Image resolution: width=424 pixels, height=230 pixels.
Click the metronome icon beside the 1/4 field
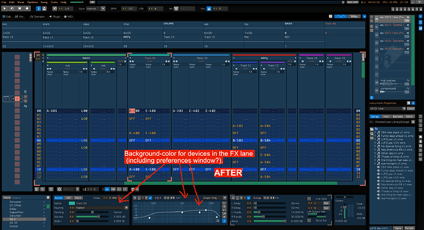55,9
